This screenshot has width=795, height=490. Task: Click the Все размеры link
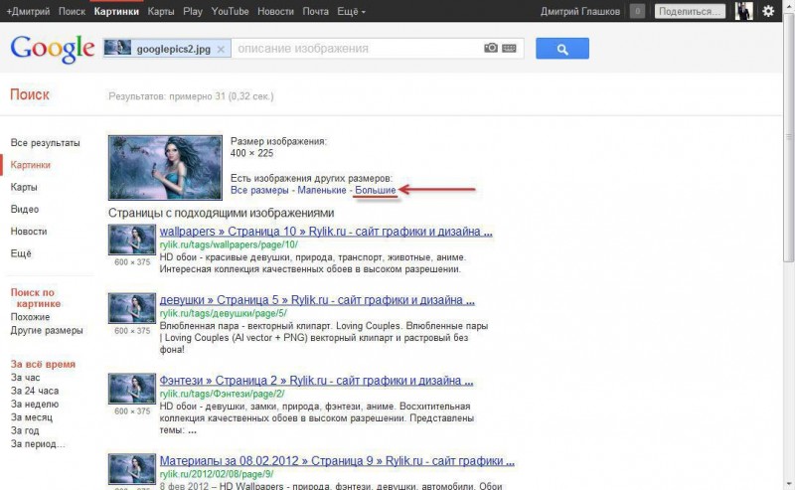[x=259, y=190]
